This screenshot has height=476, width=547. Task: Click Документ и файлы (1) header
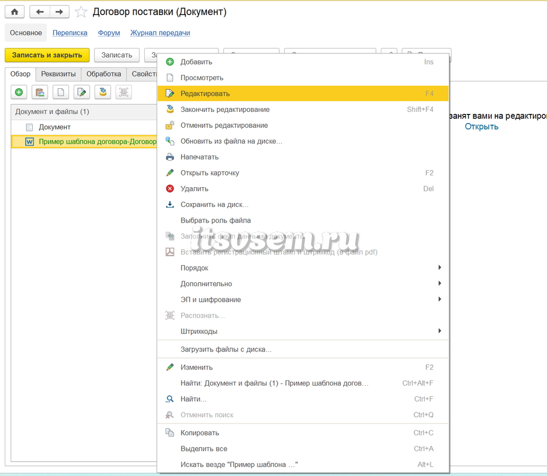pyautogui.click(x=84, y=112)
